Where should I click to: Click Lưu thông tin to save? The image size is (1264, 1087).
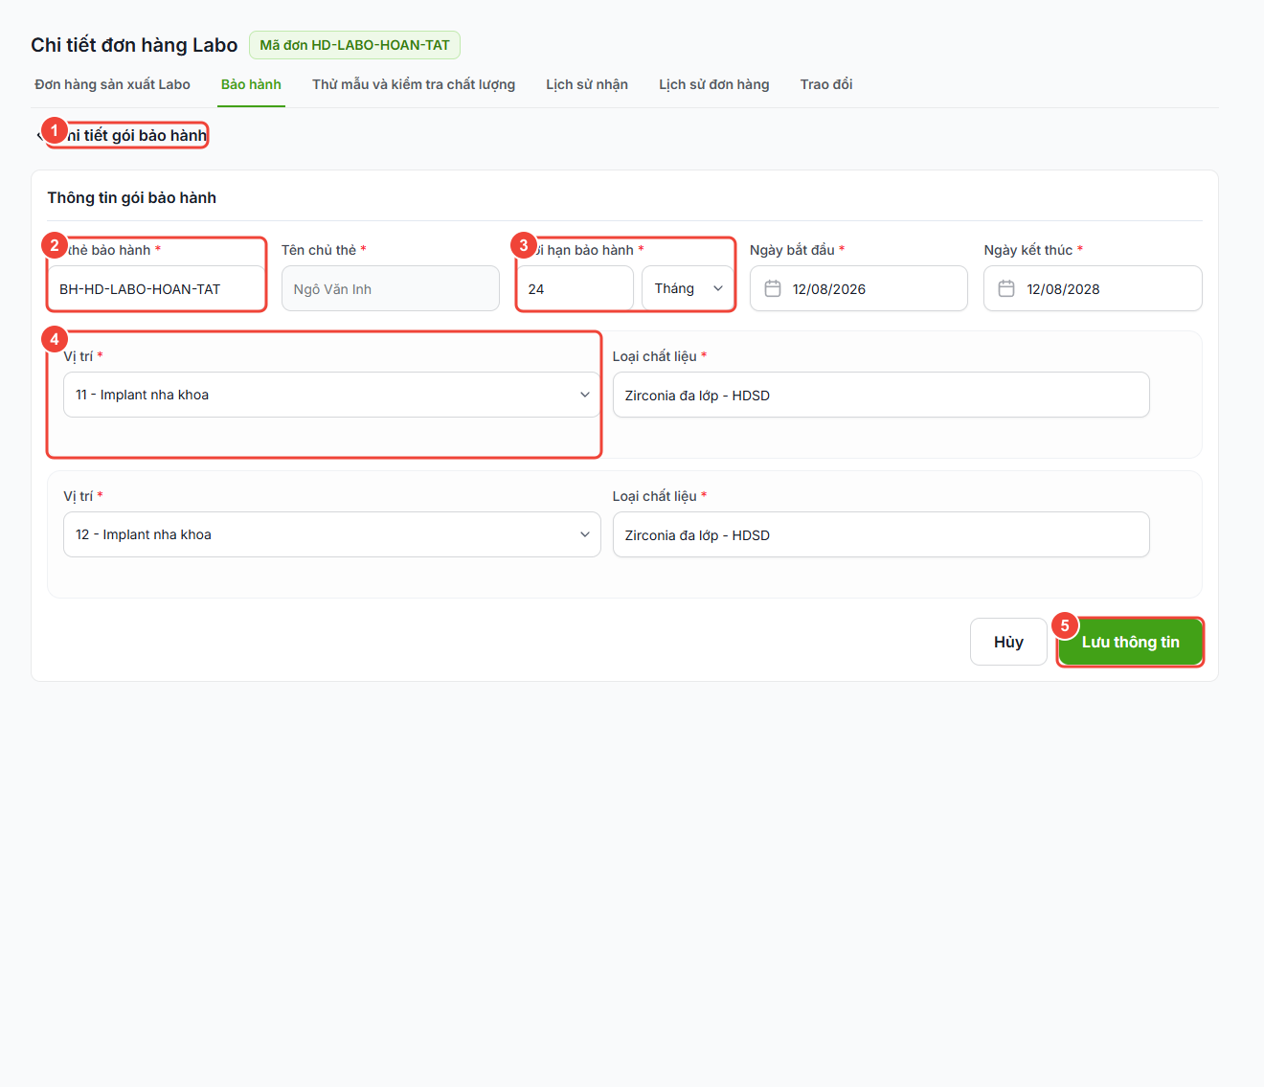tap(1131, 642)
